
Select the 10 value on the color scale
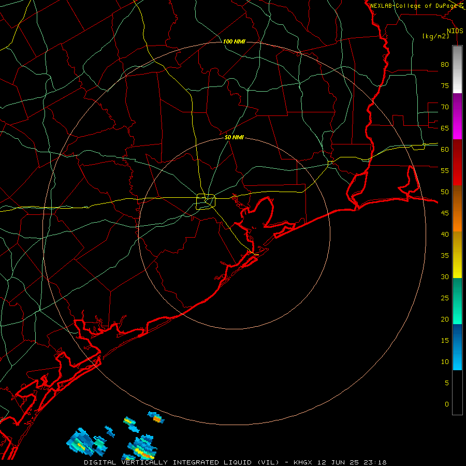[445, 362]
